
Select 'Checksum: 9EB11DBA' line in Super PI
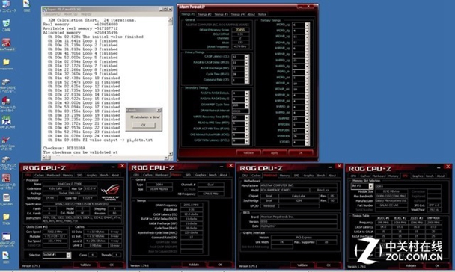64,148
